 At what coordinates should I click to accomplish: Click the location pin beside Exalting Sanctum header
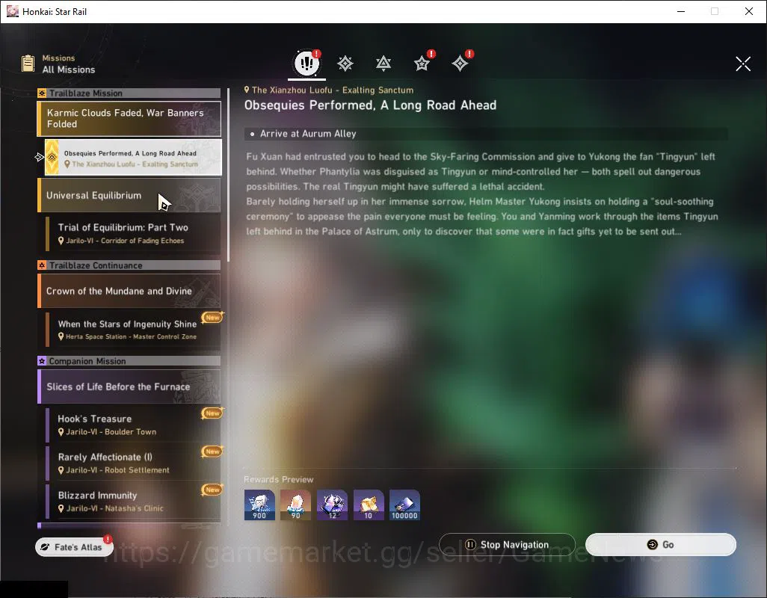pyautogui.click(x=247, y=90)
